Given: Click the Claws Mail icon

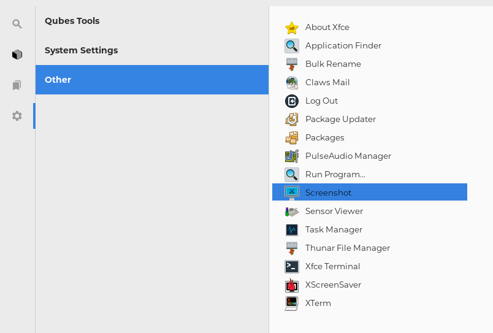Looking at the screenshot, I should point(292,83).
